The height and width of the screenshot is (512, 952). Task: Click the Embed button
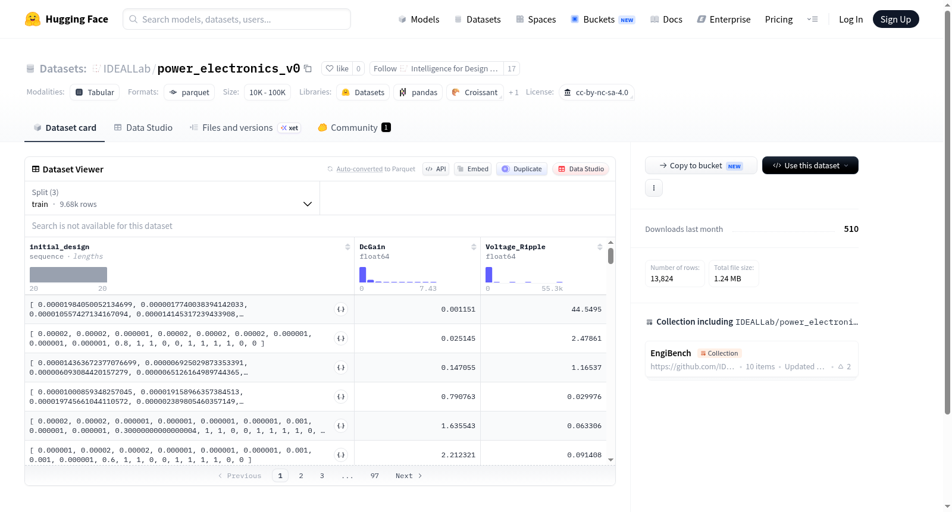click(472, 169)
